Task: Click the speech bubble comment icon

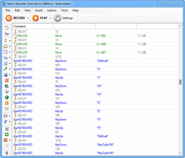Action: [x=6, y=146]
